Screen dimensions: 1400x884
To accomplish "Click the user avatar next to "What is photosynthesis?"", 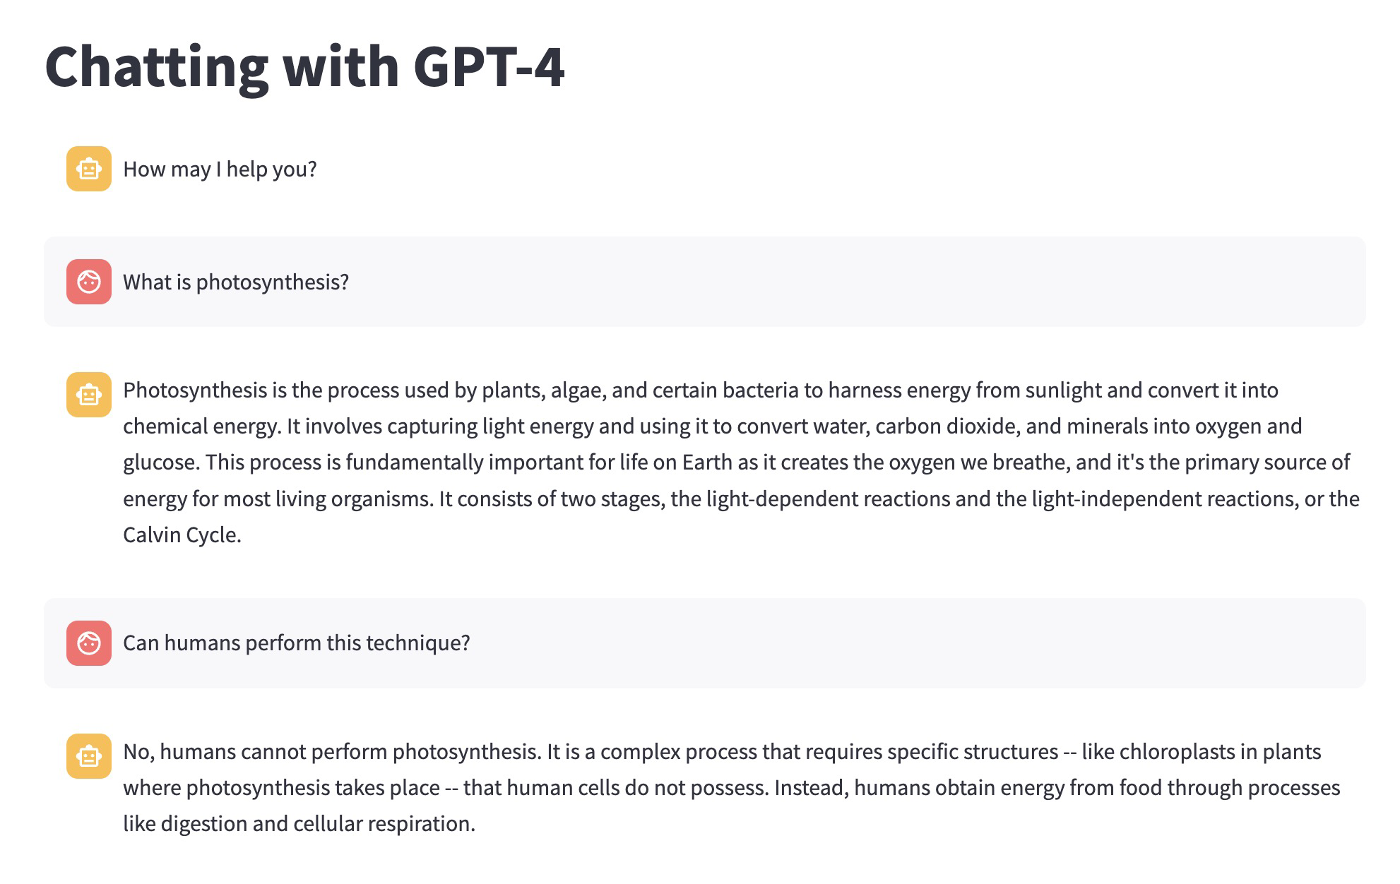I will [89, 282].
